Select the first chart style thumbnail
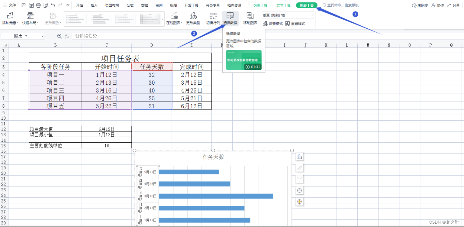Viewport: 464px width, 227px height. pos(76,19)
